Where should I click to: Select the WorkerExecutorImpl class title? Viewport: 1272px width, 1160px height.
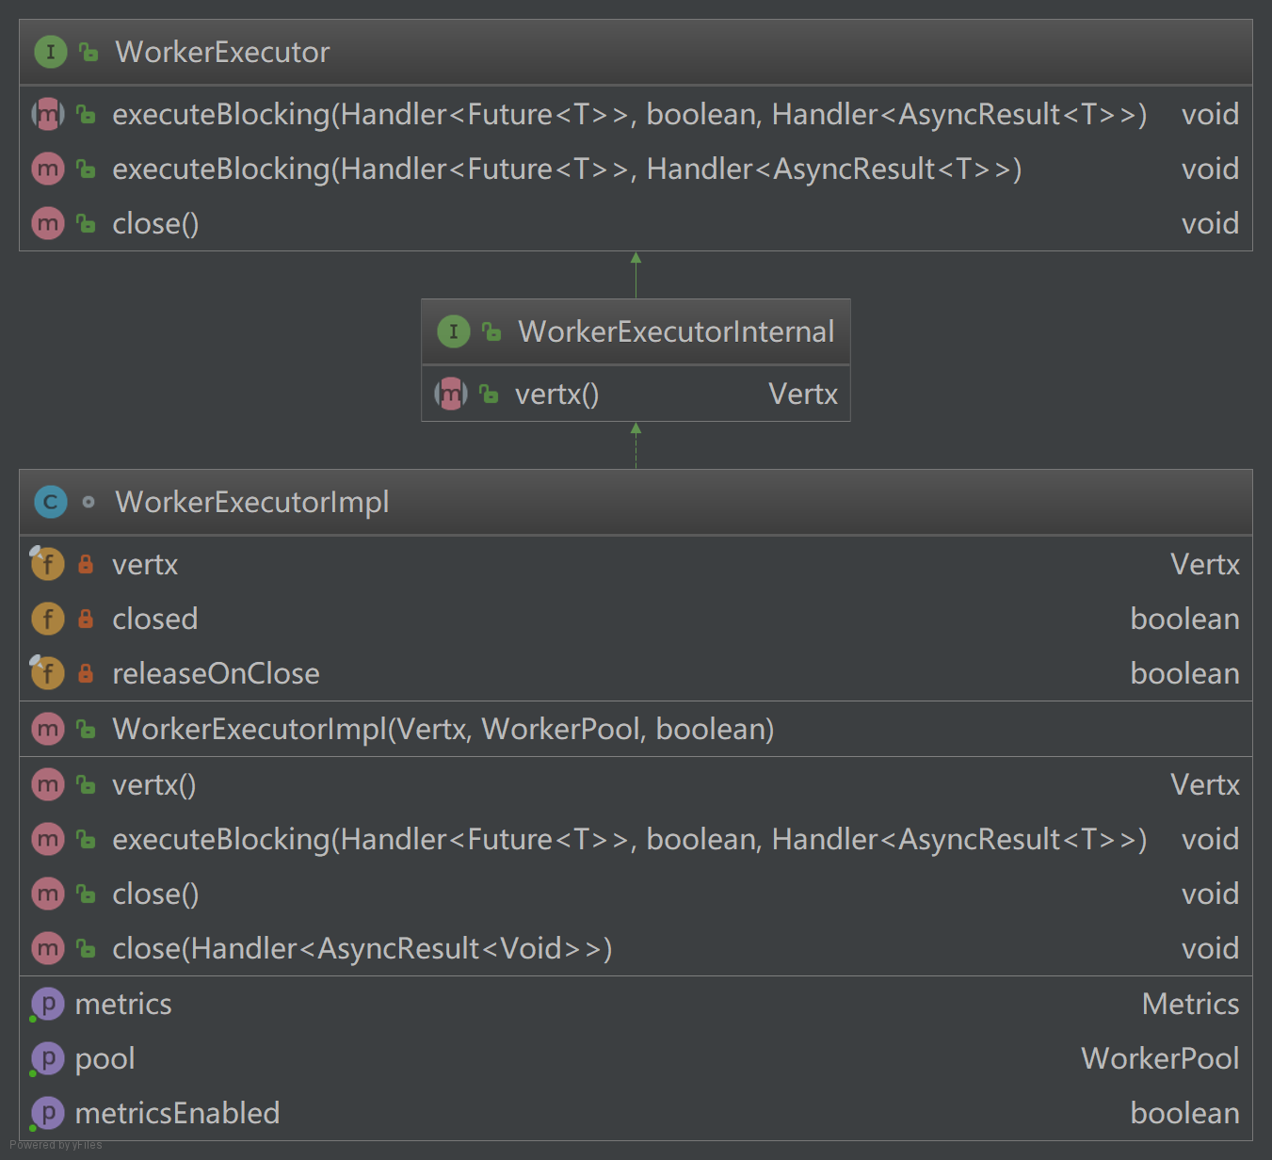coord(252,502)
